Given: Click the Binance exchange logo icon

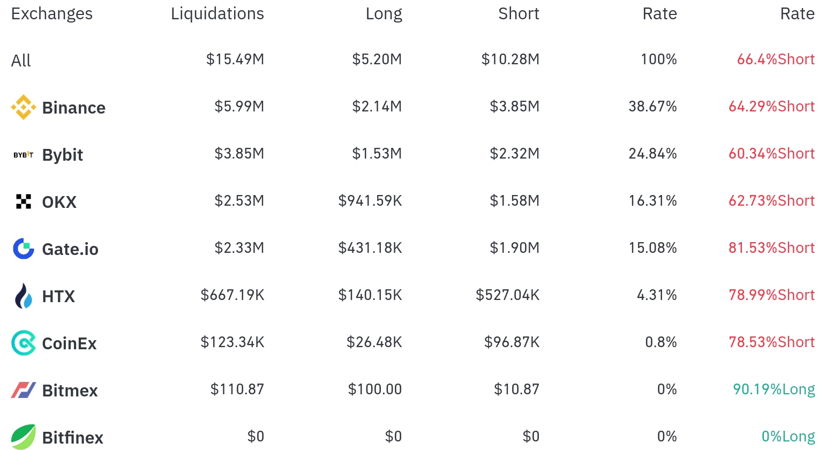Looking at the screenshot, I should (24, 107).
